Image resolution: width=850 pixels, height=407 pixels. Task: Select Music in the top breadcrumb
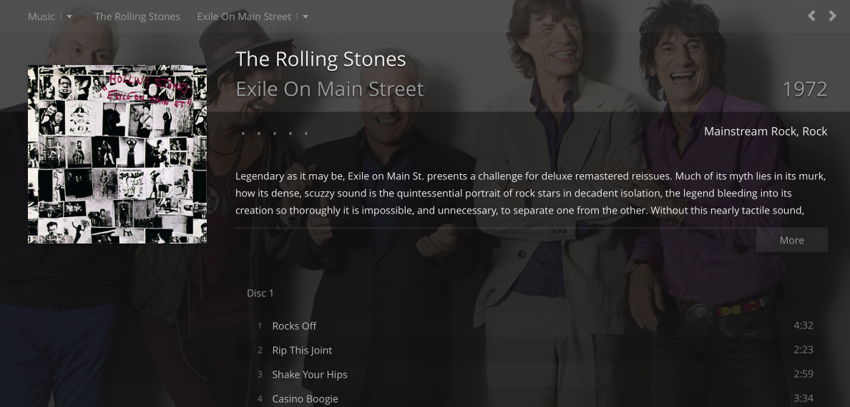[41, 16]
